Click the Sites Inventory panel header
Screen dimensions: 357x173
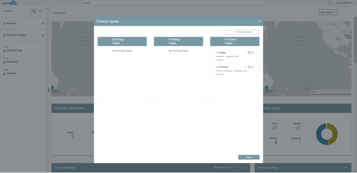point(151,168)
